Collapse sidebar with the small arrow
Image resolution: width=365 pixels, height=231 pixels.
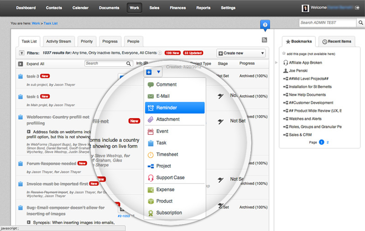(x=276, y=63)
